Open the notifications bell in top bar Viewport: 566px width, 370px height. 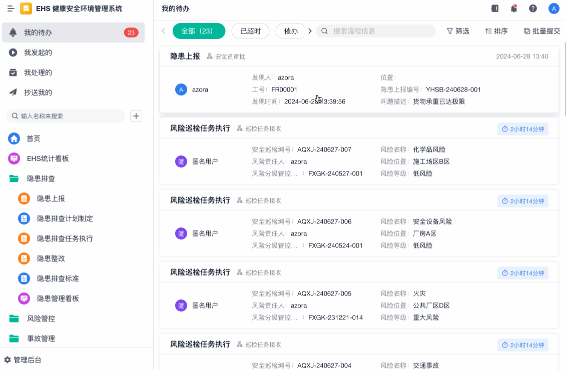click(x=514, y=8)
